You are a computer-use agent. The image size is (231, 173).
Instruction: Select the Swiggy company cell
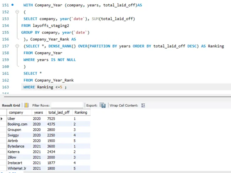pos(19,135)
